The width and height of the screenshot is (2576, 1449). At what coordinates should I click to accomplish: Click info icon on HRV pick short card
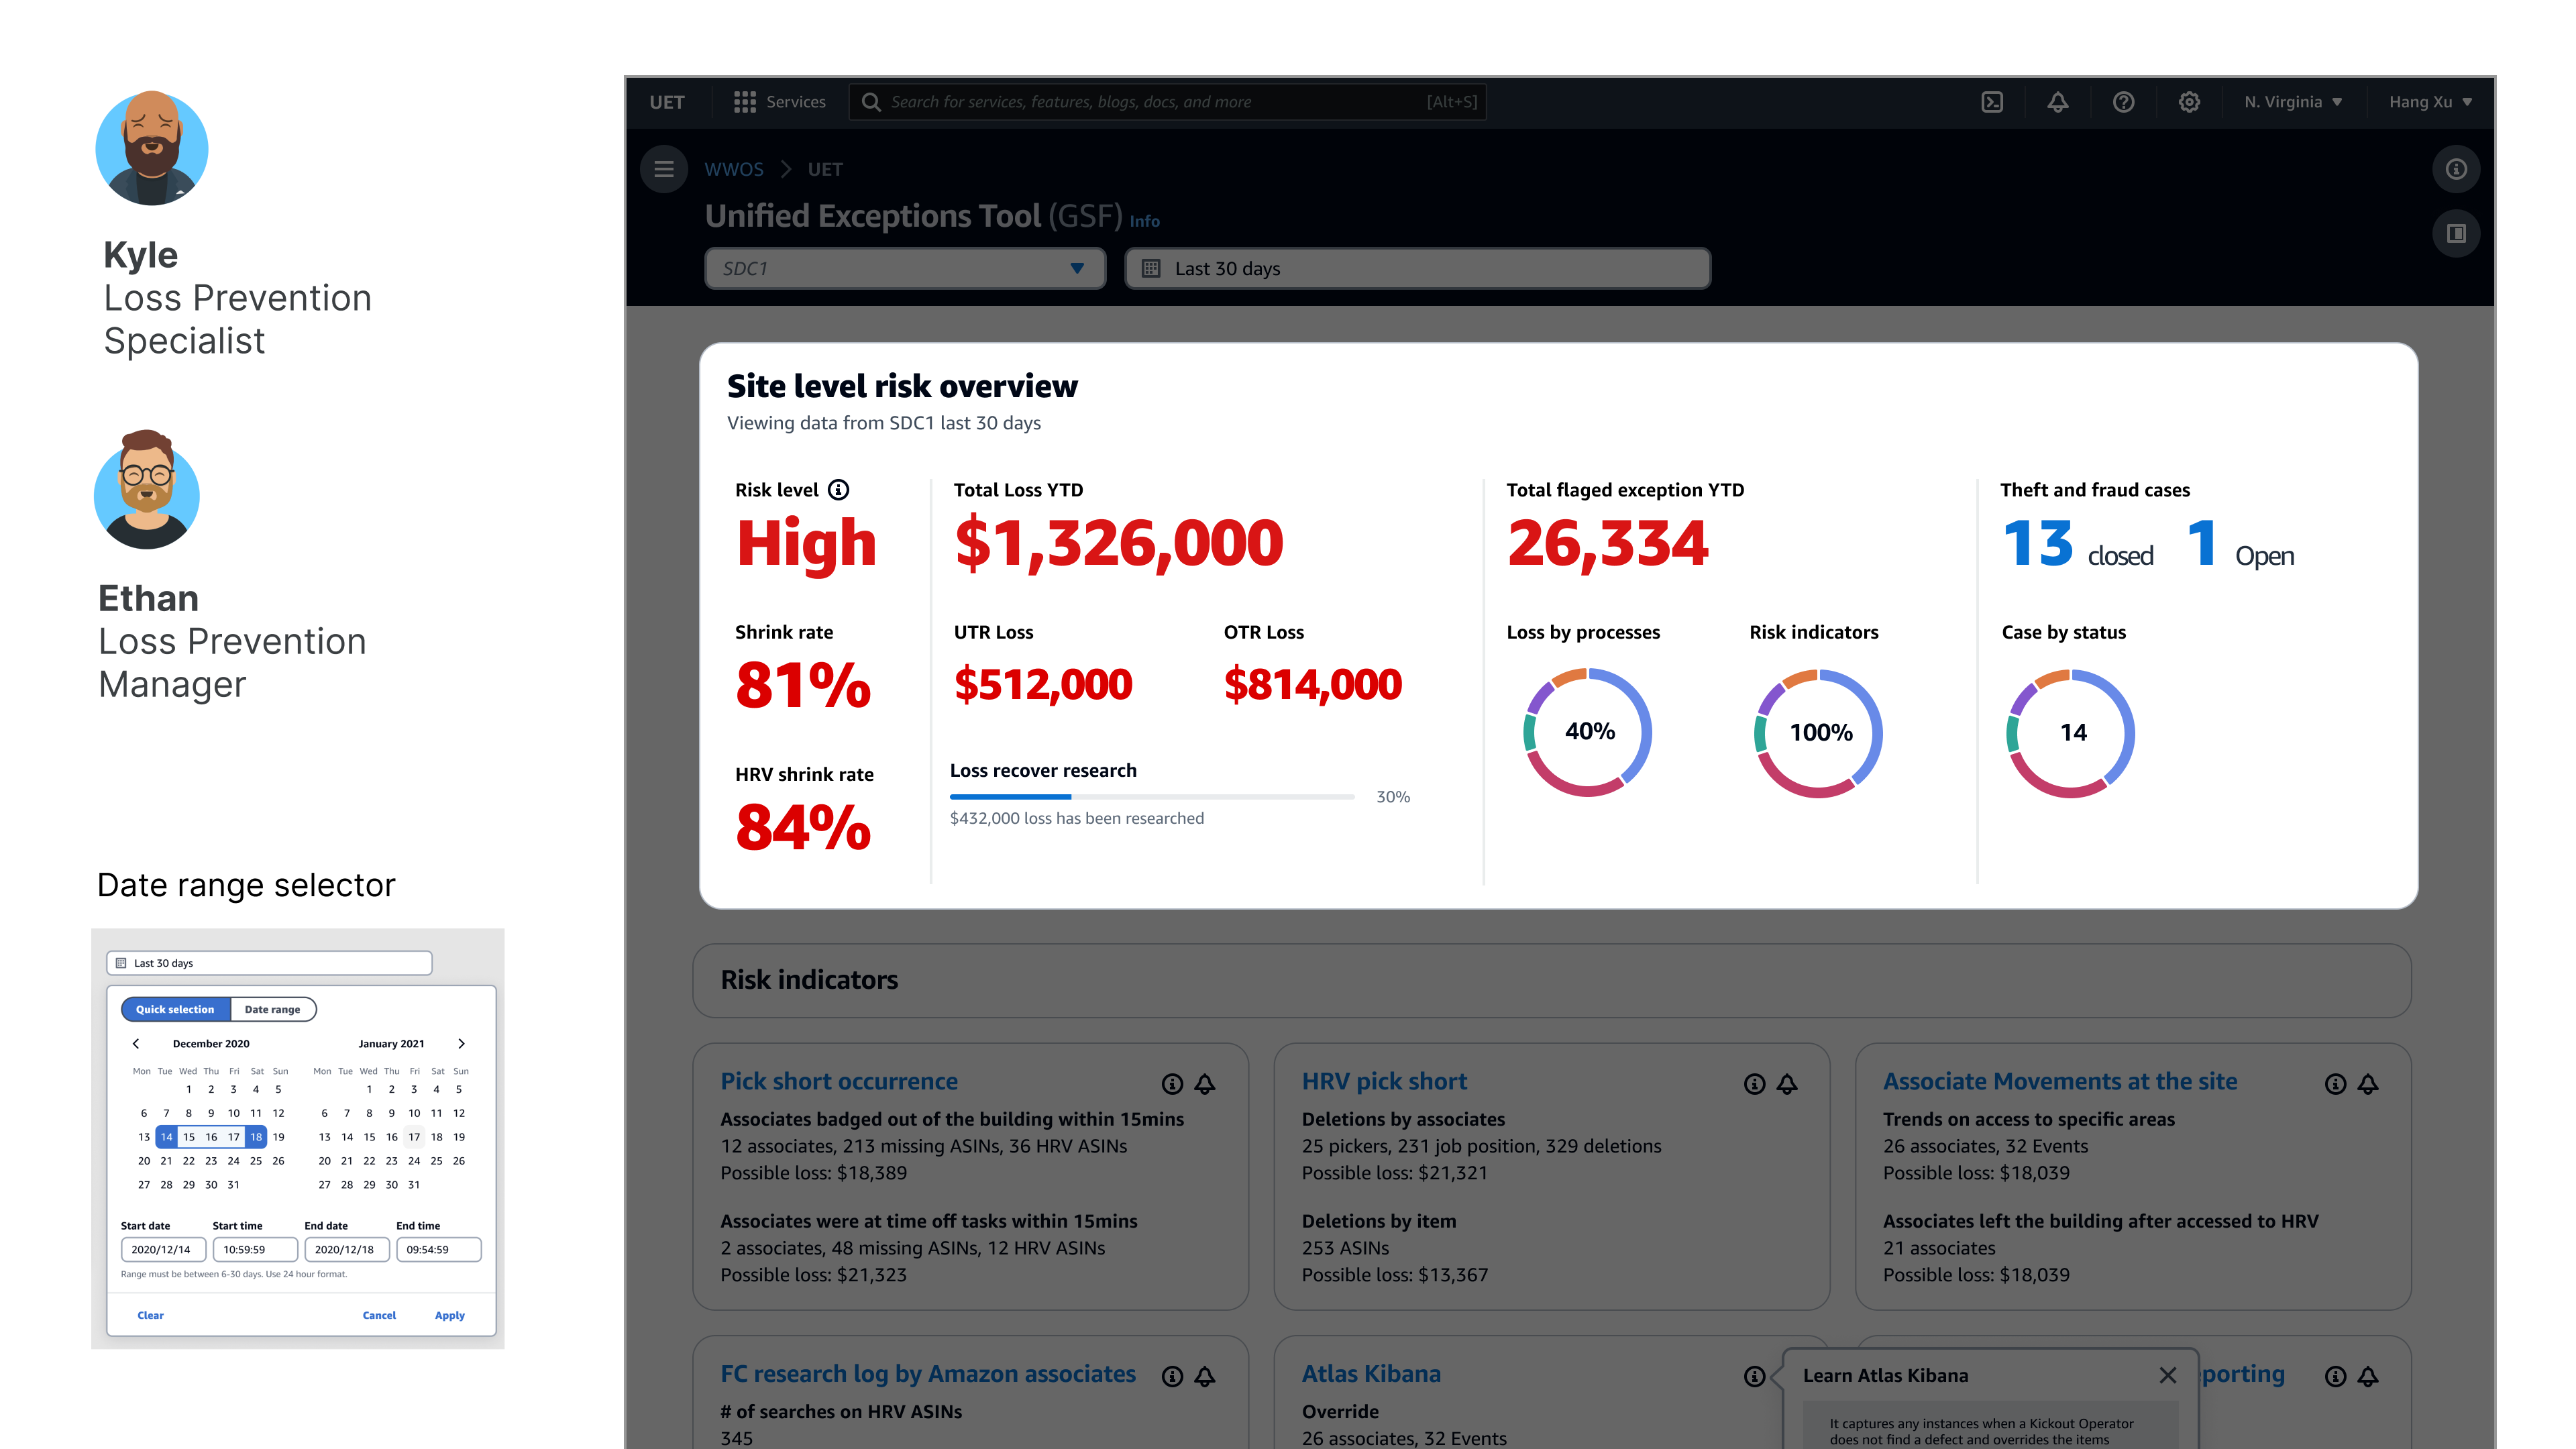point(1754,1084)
